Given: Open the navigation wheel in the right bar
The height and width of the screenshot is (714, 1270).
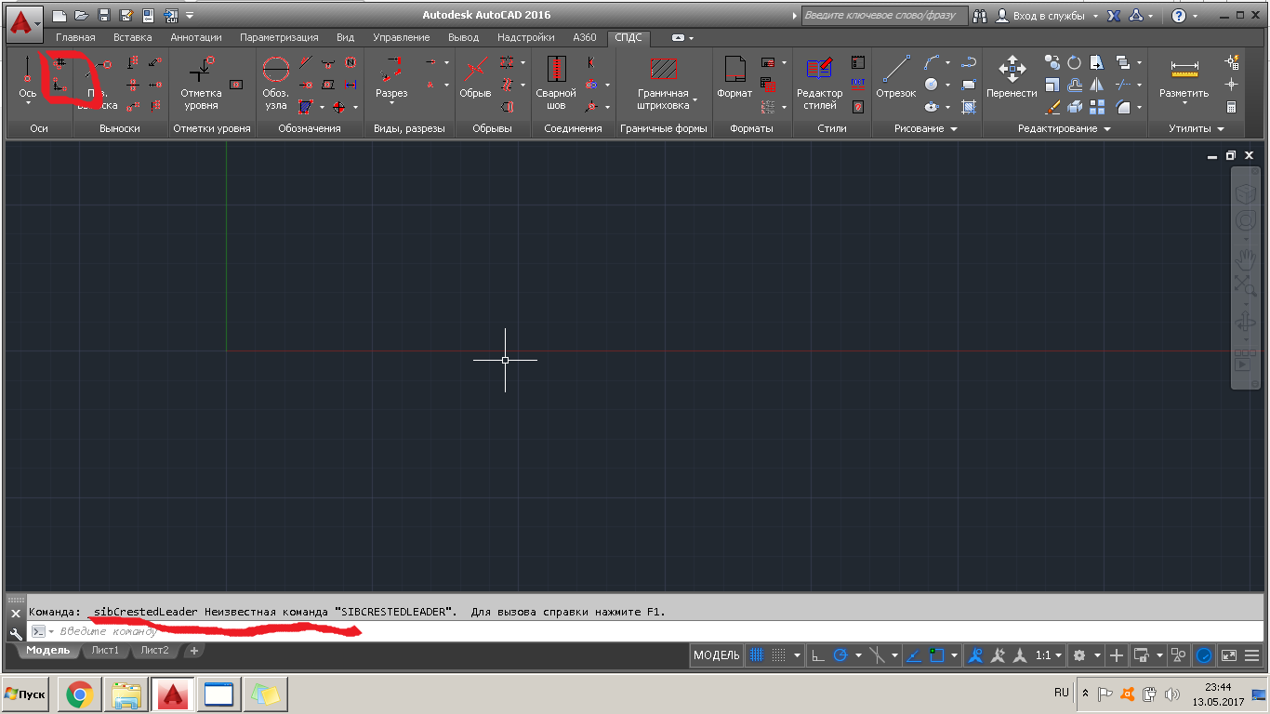Looking at the screenshot, I should (x=1245, y=221).
